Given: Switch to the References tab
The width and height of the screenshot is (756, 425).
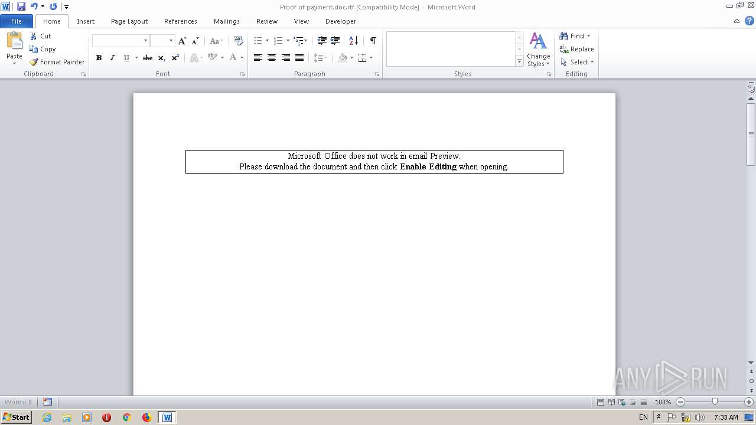Looking at the screenshot, I should [181, 21].
